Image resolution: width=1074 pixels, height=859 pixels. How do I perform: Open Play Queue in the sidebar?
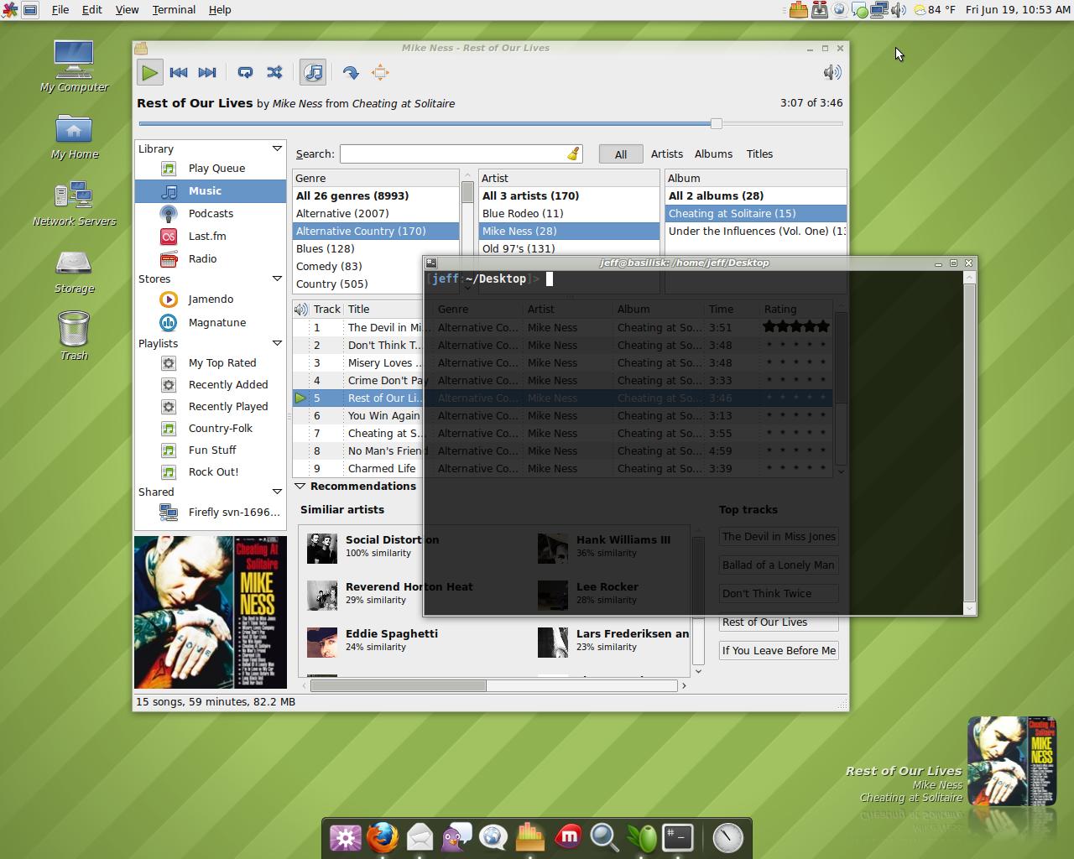coord(211,168)
